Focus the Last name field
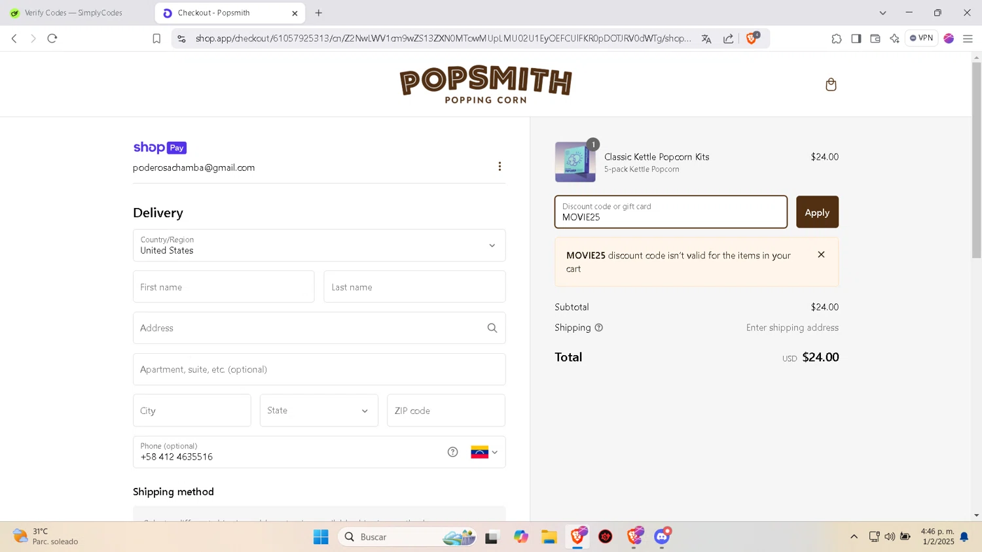 pos(414,286)
